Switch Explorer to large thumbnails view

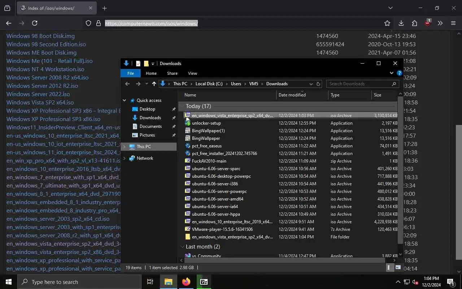point(398,268)
